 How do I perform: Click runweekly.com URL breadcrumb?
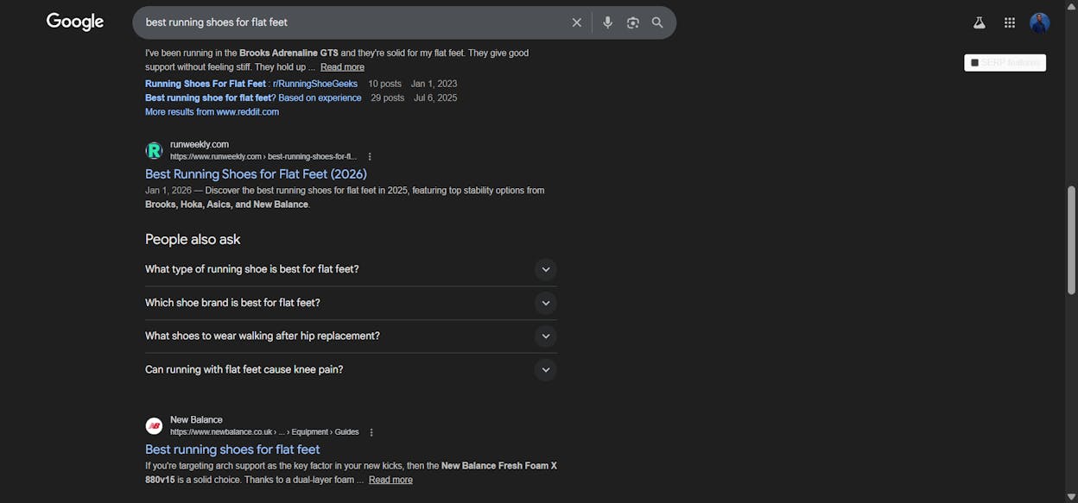click(263, 157)
